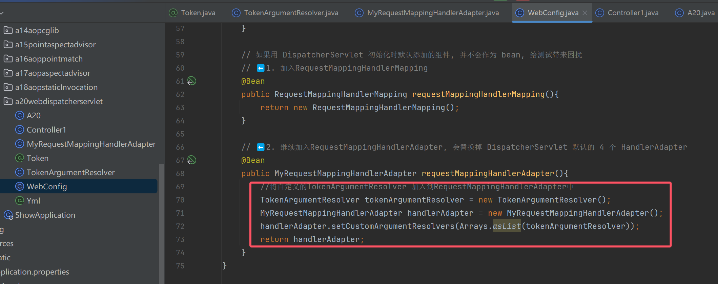Select the a14aopcglib package folder
This screenshot has width=718, height=284.
pyautogui.click(x=79, y=30)
